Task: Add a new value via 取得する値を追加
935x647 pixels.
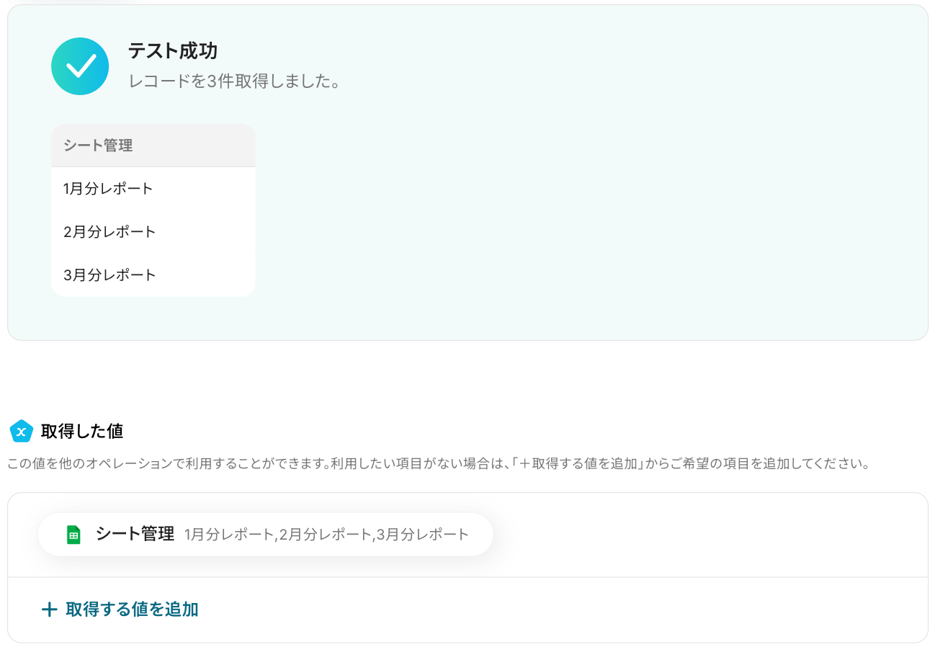Action: coord(120,610)
